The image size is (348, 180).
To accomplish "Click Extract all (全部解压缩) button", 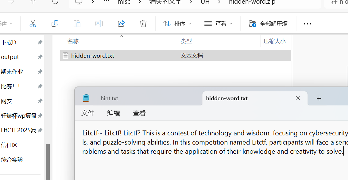I will tap(268, 24).
